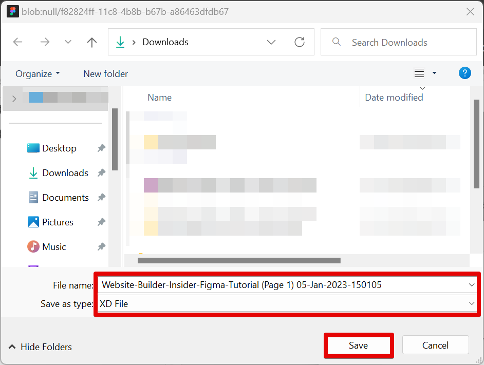Expand the File name suggestions dropdown
This screenshot has height=365, width=484.
point(472,284)
